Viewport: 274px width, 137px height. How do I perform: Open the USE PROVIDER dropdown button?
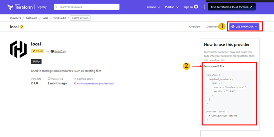point(244,27)
